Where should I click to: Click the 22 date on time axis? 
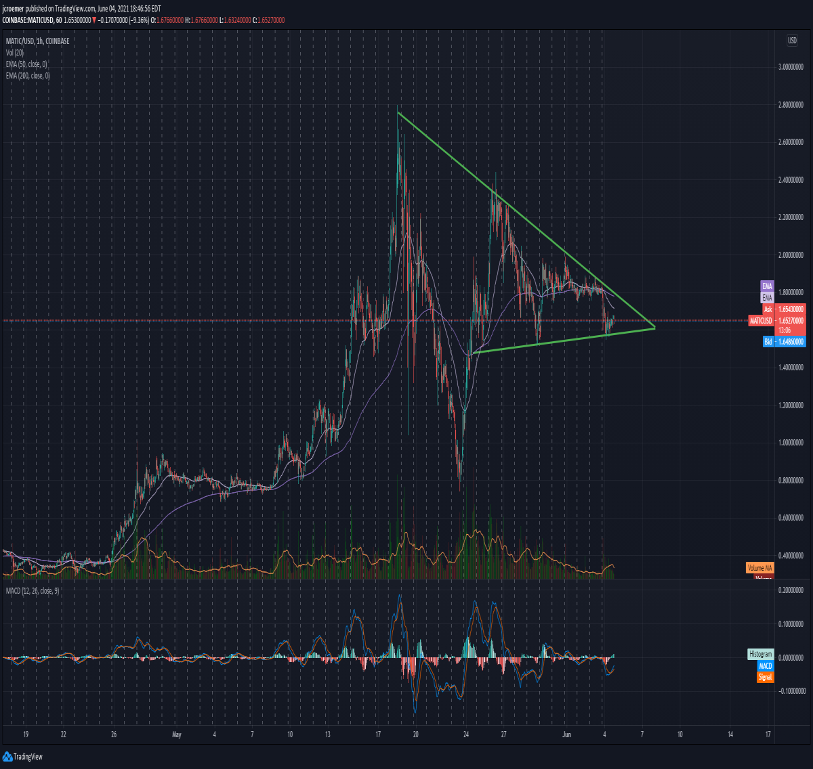tap(63, 734)
